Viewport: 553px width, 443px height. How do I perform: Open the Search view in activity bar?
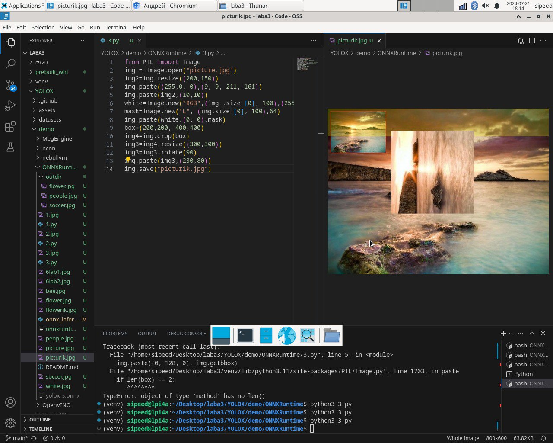(x=10, y=64)
